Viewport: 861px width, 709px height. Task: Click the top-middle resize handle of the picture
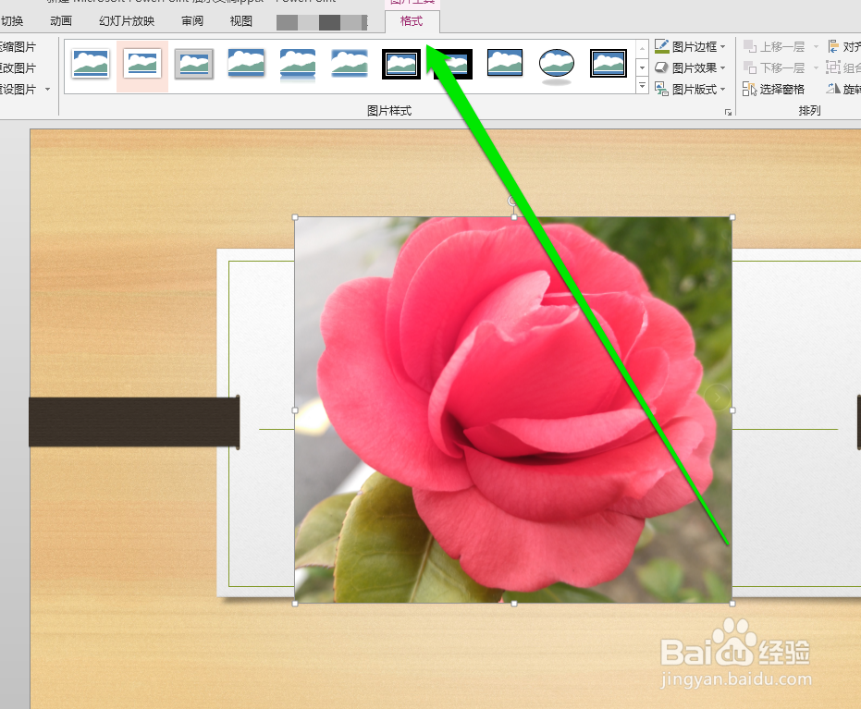coord(514,217)
